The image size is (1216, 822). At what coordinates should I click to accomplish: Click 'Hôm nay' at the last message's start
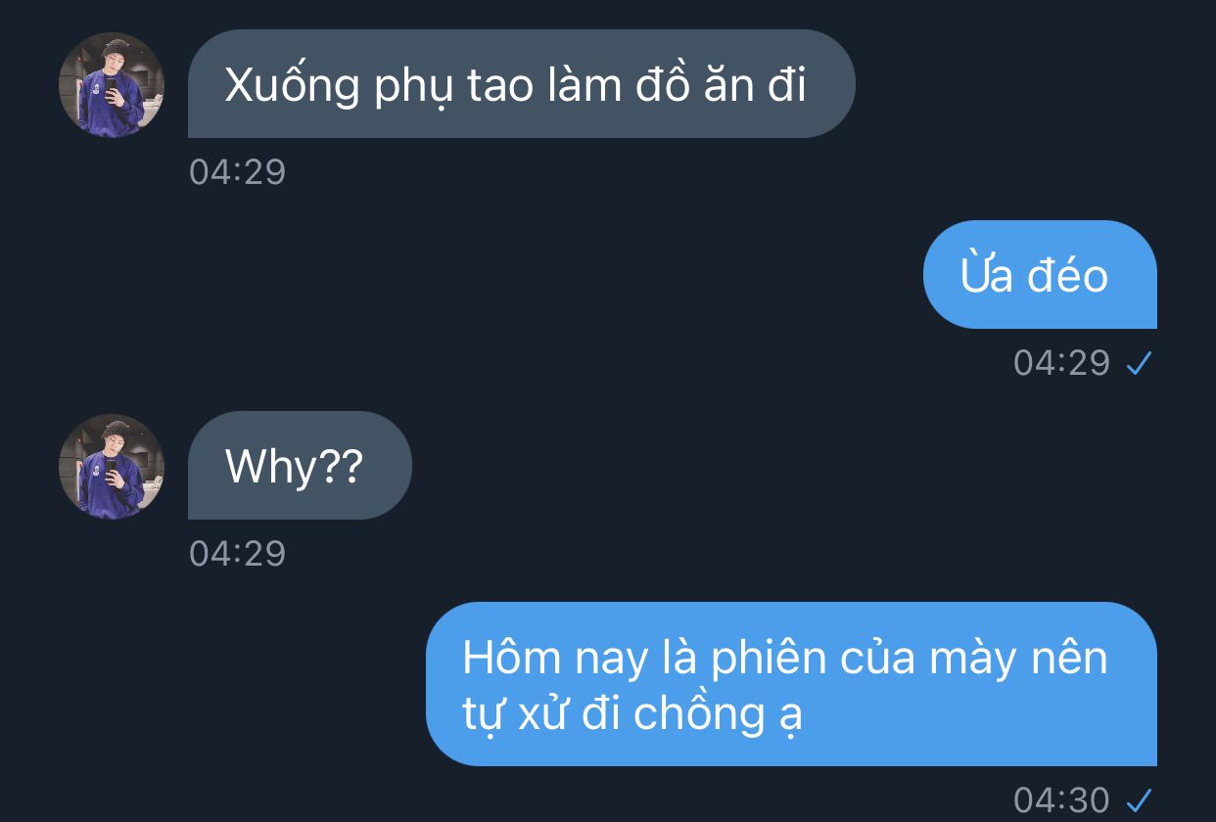555,658
